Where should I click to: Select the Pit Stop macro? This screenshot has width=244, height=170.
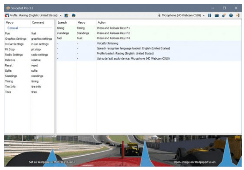pos(10,49)
